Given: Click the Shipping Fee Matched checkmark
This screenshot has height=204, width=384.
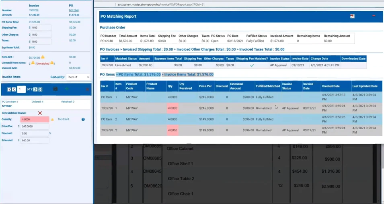Looking at the screenshot, I should pyautogui.click(x=252, y=65).
